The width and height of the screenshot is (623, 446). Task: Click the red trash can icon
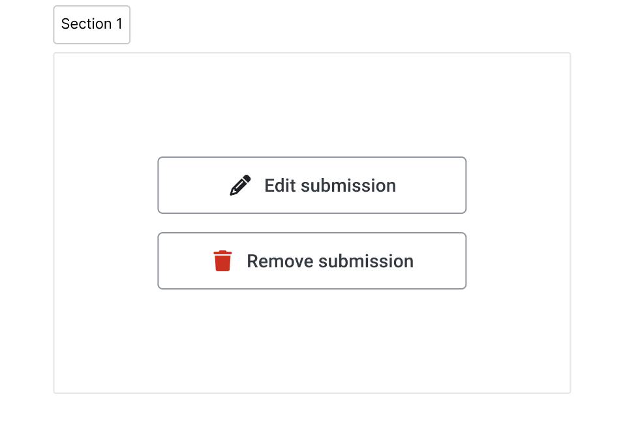pyautogui.click(x=222, y=261)
